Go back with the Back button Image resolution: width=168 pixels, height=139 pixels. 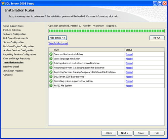pos(109,133)
